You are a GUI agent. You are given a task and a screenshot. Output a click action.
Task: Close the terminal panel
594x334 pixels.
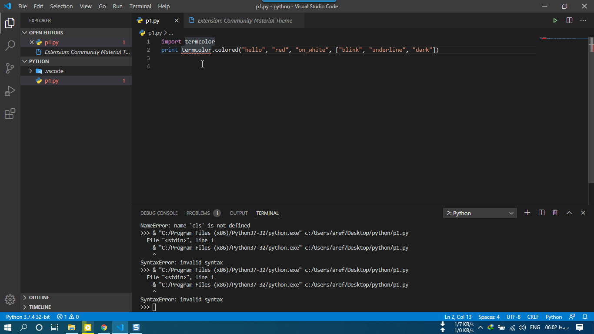[583, 213]
